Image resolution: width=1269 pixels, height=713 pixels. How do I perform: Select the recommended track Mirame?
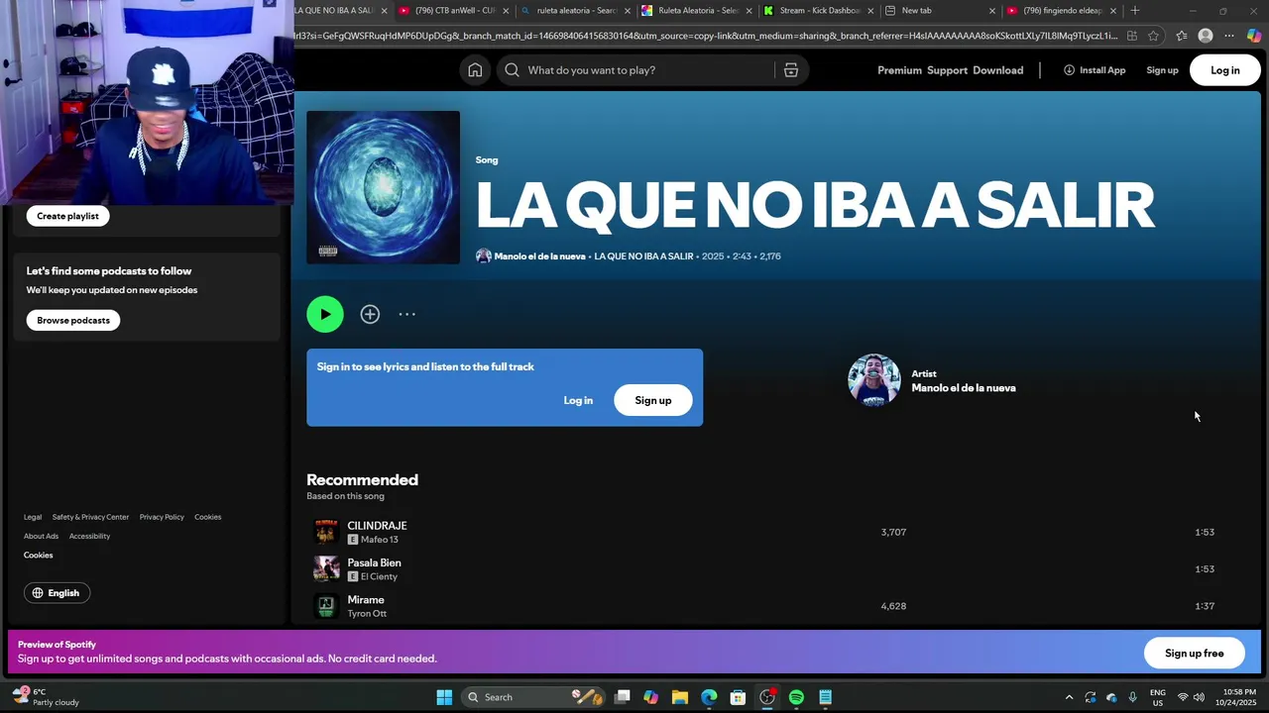(365, 599)
